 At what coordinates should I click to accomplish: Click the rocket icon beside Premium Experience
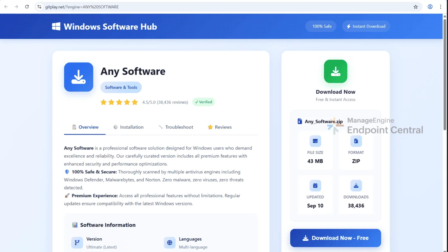click(67, 195)
